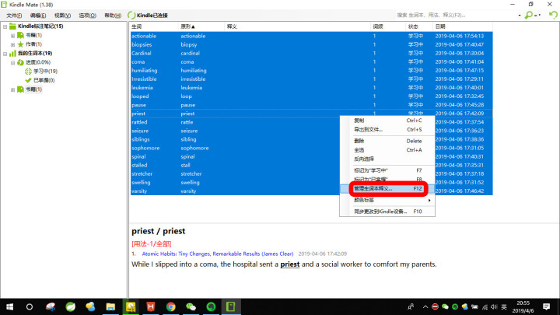Sort by the 原形 column header
Screen dimensions: 560x315
[201, 26]
